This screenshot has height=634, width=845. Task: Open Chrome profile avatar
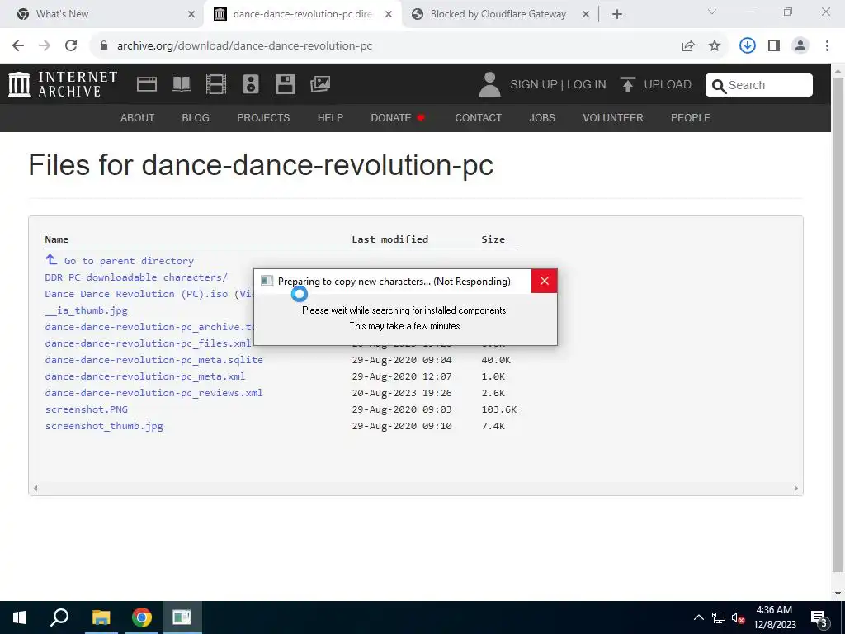(x=800, y=46)
